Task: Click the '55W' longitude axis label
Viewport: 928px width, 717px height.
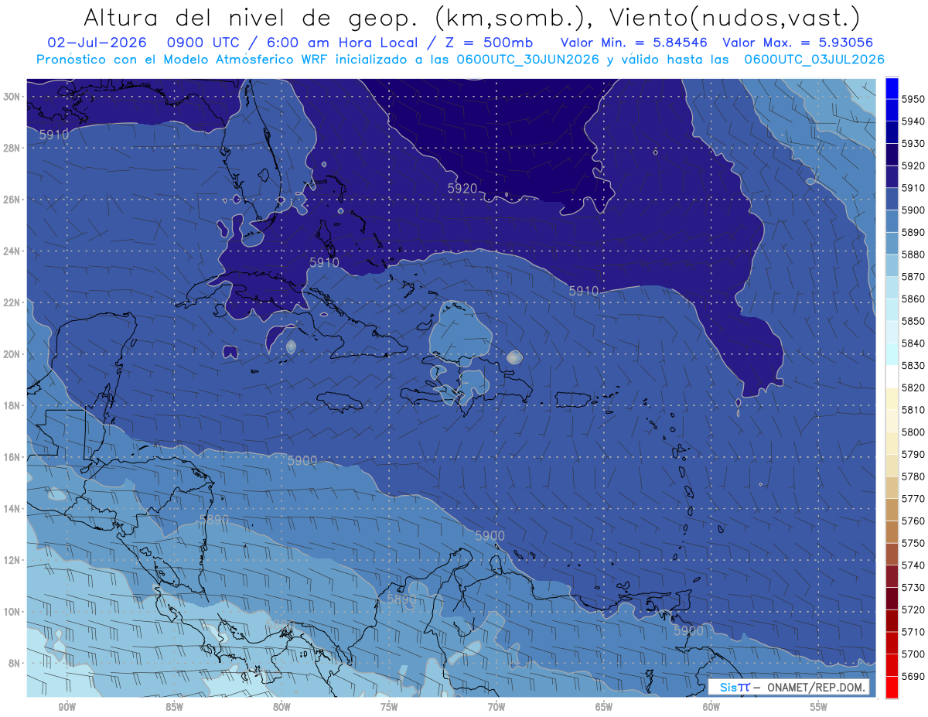Action: pyautogui.click(x=818, y=707)
